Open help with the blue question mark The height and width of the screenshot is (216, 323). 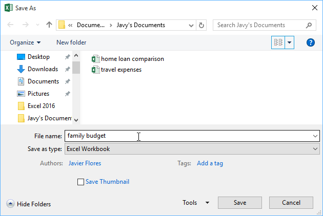point(310,42)
